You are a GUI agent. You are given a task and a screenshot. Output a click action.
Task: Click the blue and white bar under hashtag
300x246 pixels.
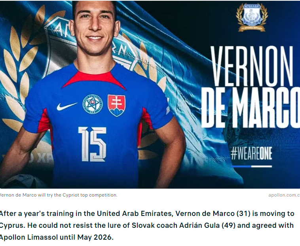coord(251,167)
